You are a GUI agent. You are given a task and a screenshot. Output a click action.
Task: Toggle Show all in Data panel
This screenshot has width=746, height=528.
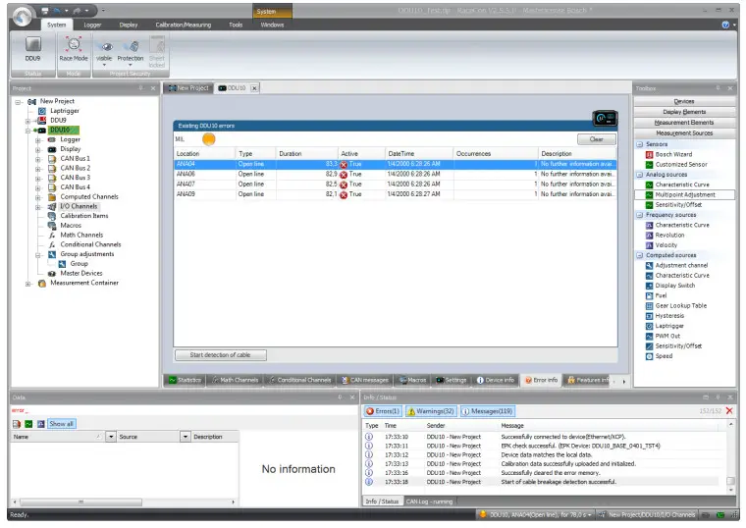[62, 424]
